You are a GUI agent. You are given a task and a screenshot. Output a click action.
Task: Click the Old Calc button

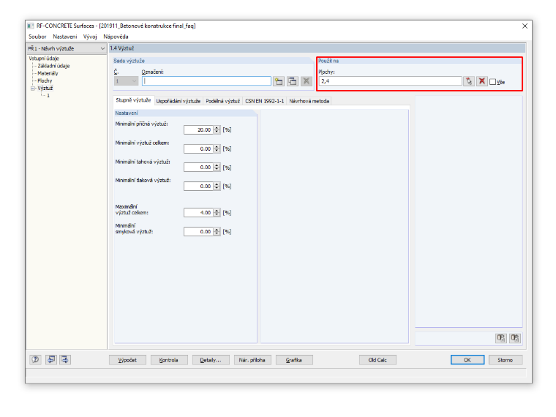[x=377, y=360]
